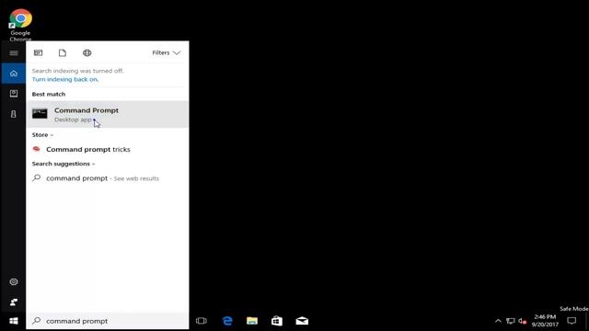Open the Windows Start button

click(x=14, y=321)
